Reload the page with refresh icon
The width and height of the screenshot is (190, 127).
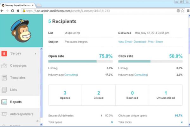click(12, 11)
